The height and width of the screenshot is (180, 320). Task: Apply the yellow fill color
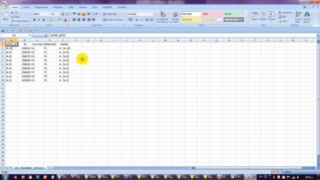59,20
